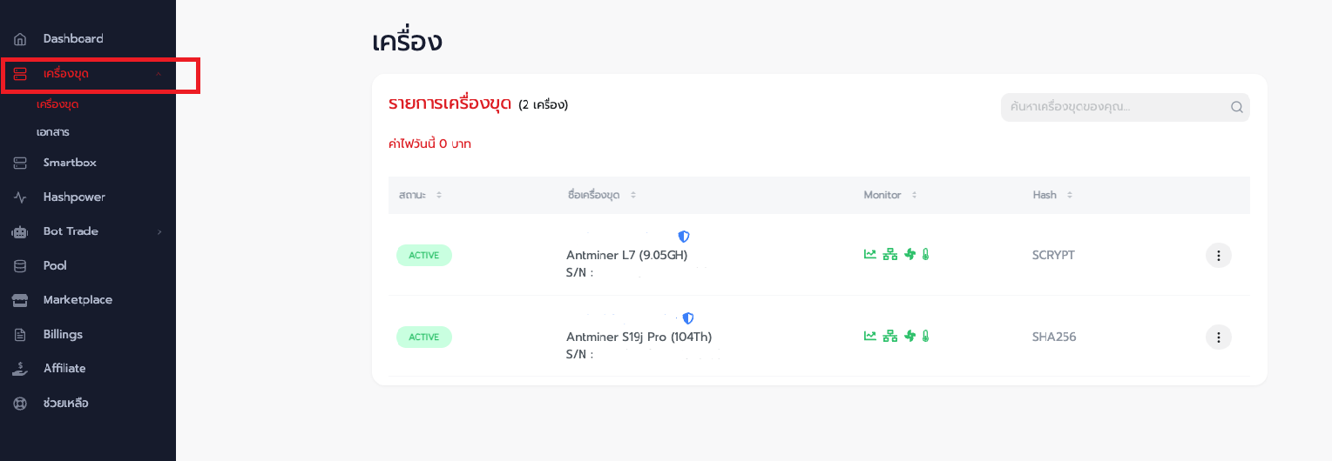This screenshot has width=1332, height=461.
Task: Click the fan icon for Antminer S19j Pro
Action: point(910,336)
